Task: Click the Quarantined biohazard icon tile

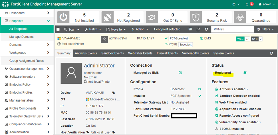Action: 239,17
